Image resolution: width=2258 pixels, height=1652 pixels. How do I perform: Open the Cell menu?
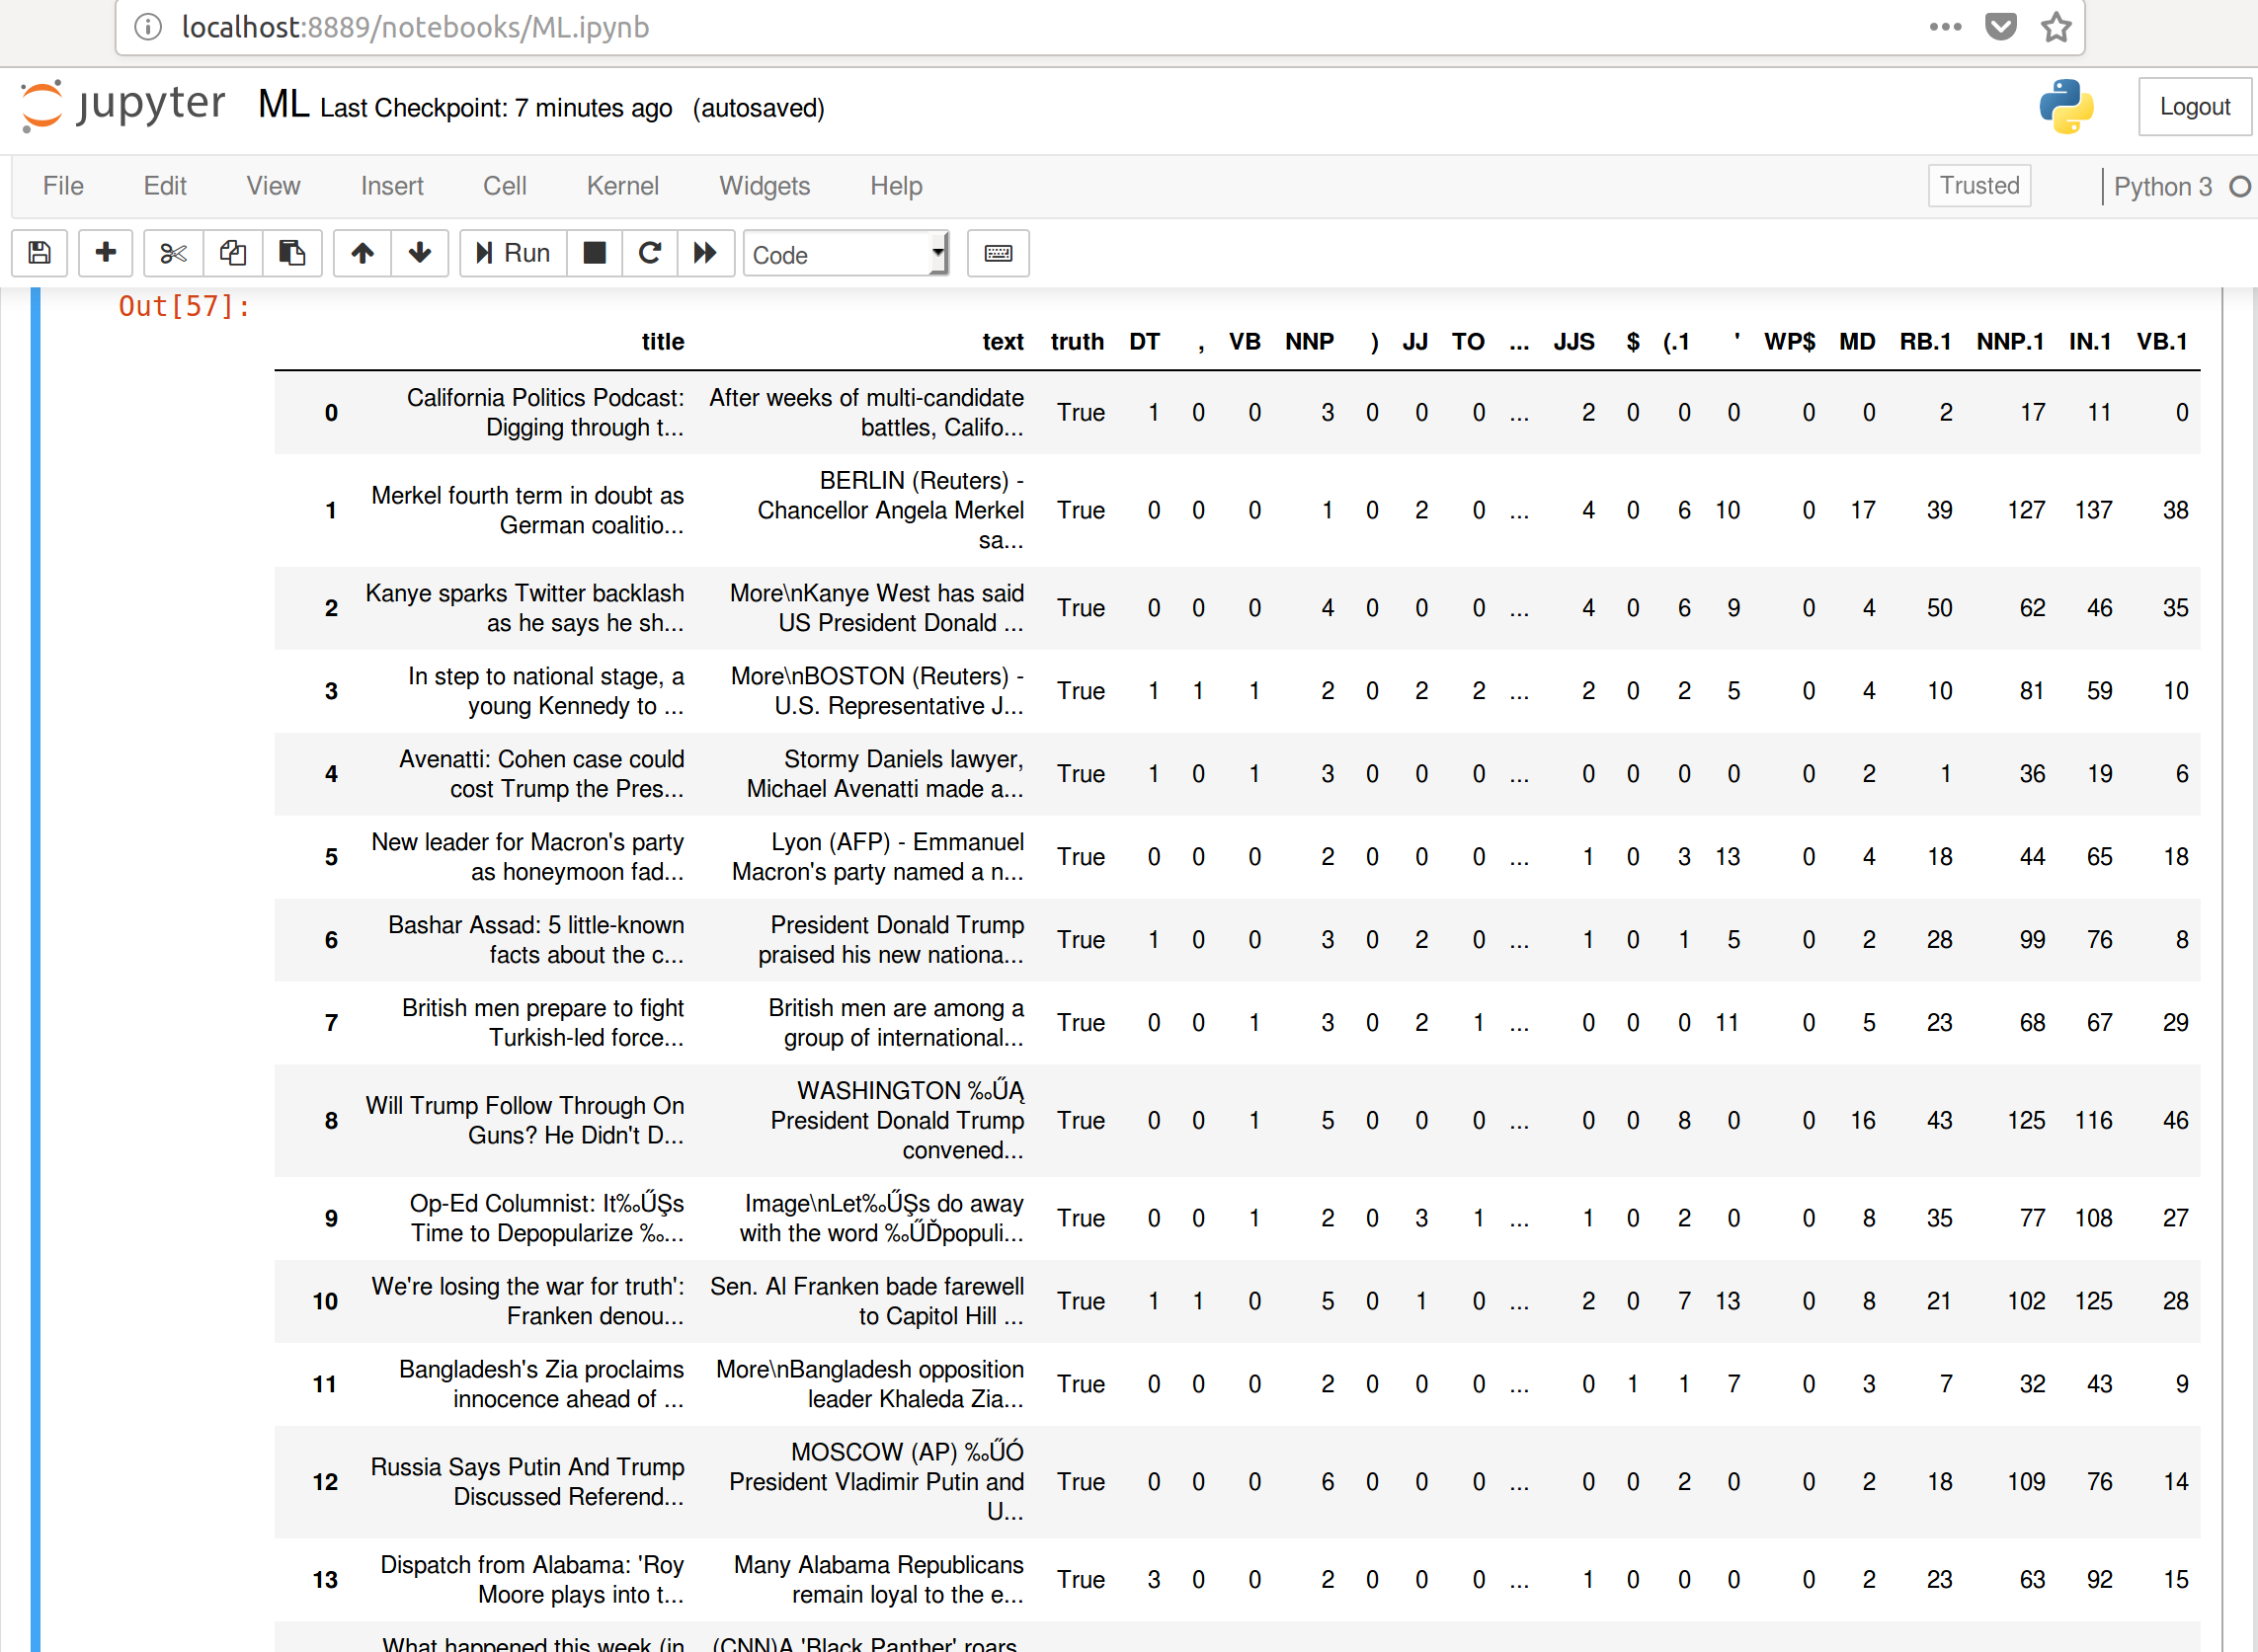tap(504, 186)
